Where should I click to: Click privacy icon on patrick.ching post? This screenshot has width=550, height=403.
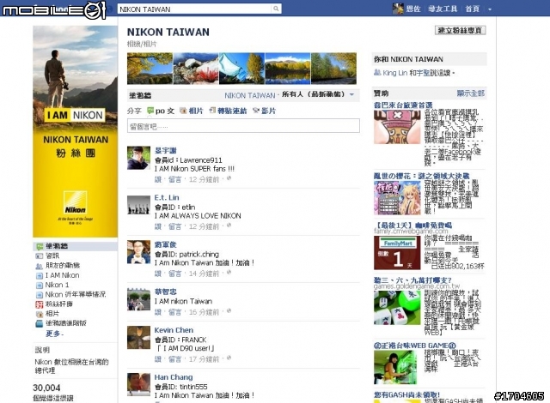[x=229, y=273]
